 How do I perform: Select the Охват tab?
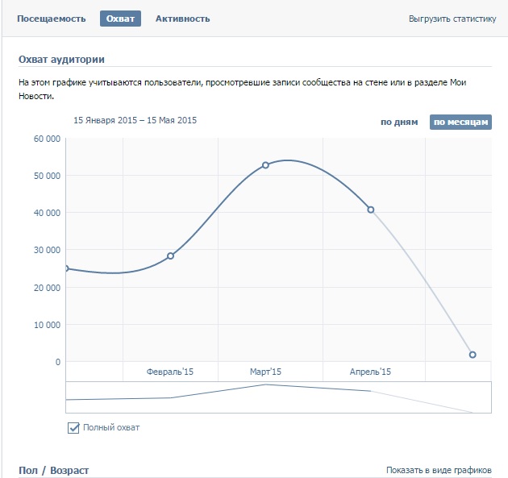120,19
